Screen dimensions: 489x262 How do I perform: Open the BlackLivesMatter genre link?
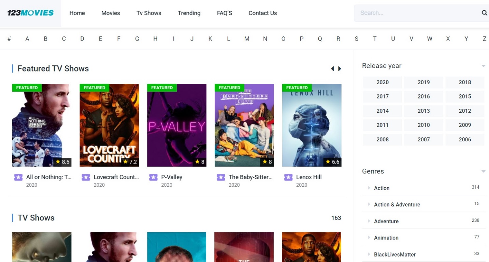coord(395,255)
